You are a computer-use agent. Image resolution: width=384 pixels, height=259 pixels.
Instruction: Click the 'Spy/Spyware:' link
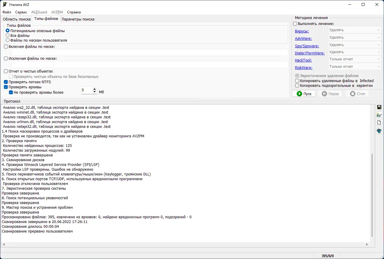[307, 46]
